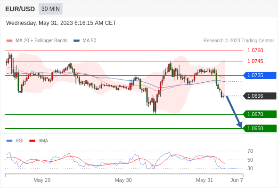Click the 1.0745 resistance label

point(255,62)
